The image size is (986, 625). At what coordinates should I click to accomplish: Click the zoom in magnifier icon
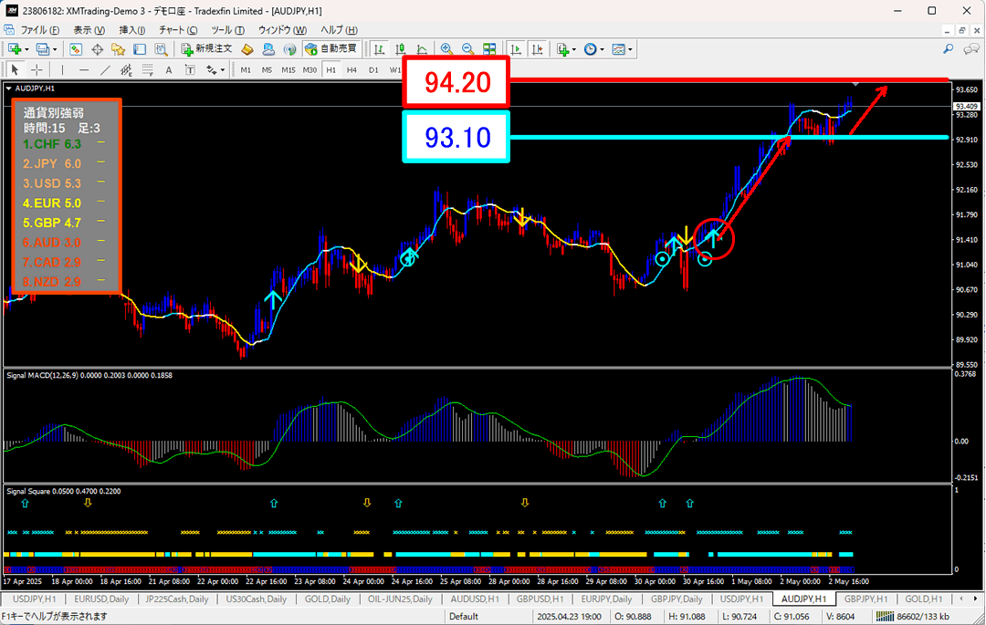[446, 49]
